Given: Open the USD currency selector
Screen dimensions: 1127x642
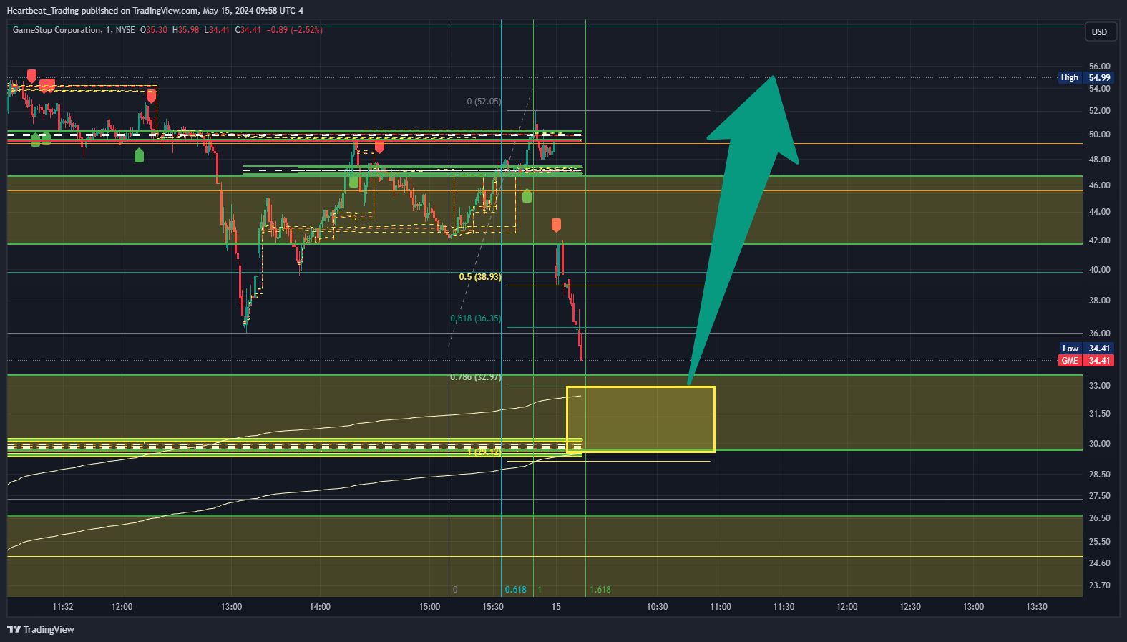Looking at the screenshot, I should [1099, 31].
